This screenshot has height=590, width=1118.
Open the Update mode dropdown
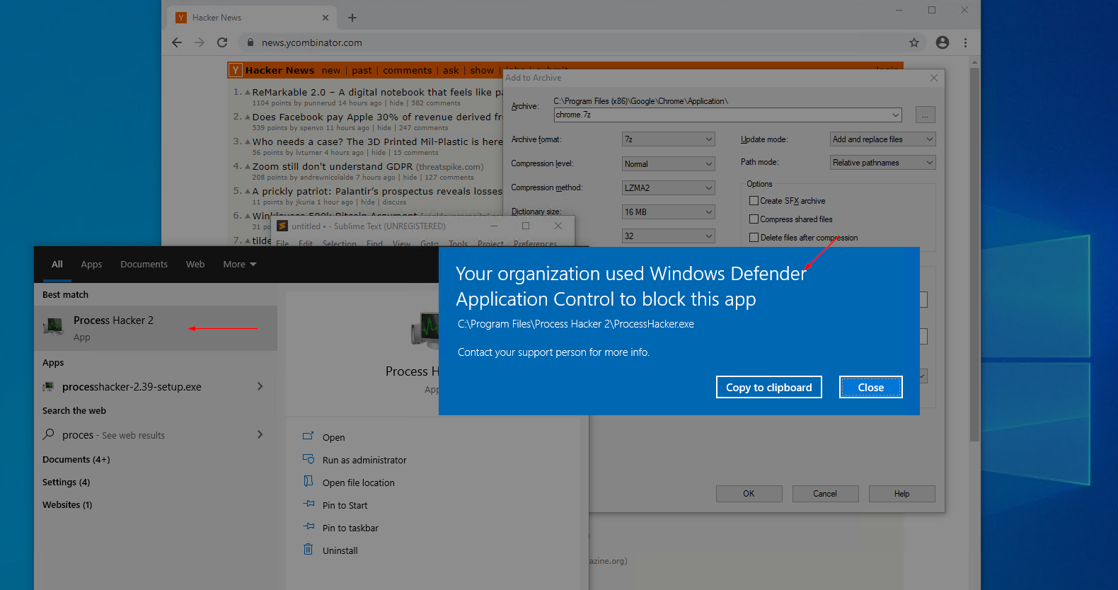882,139
